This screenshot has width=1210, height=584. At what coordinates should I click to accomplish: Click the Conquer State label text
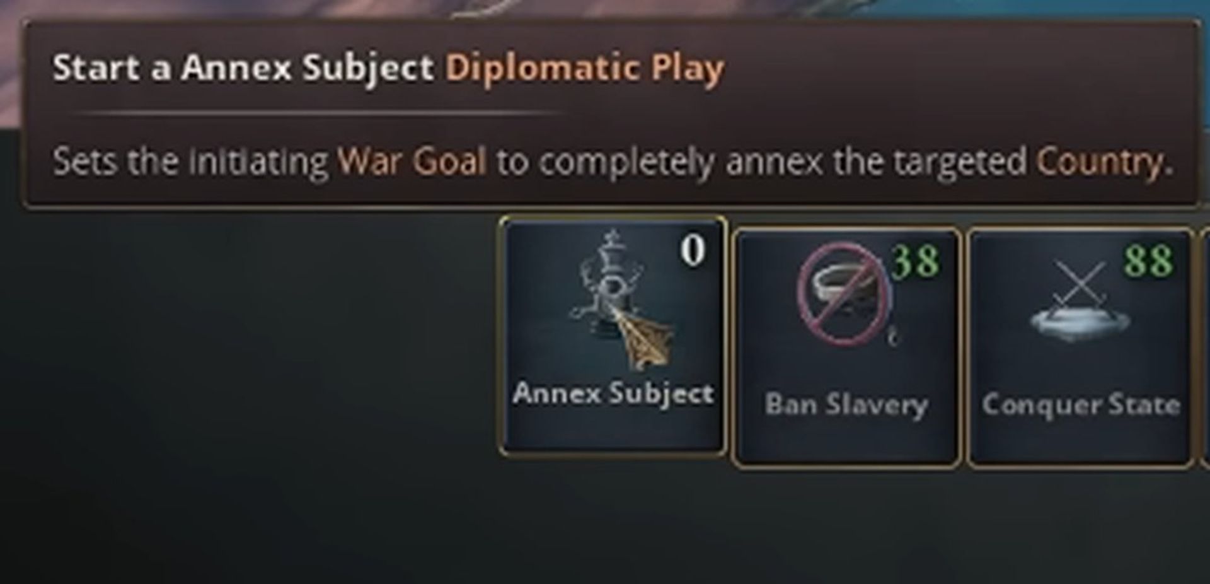pos(1081,405)
